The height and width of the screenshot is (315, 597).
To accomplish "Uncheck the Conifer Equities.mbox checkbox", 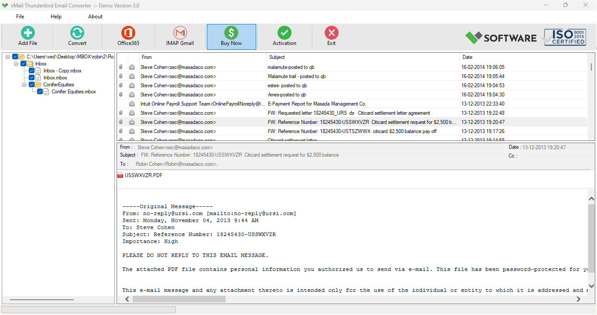I will (x=40, y=92).
